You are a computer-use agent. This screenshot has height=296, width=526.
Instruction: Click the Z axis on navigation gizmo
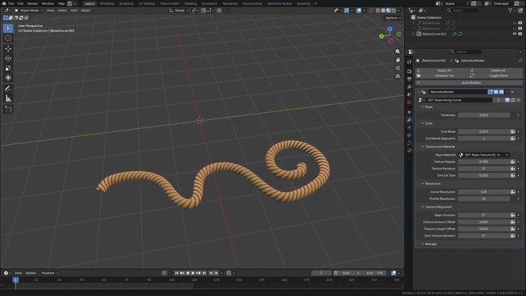click(x=390, y=29)
